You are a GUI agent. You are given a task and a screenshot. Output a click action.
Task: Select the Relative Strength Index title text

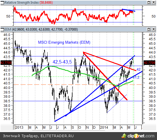pyautogui.click(x=22, y=3)
